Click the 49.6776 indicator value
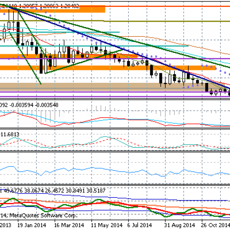Viewport: 230px width, 230px height. (13, 191)
